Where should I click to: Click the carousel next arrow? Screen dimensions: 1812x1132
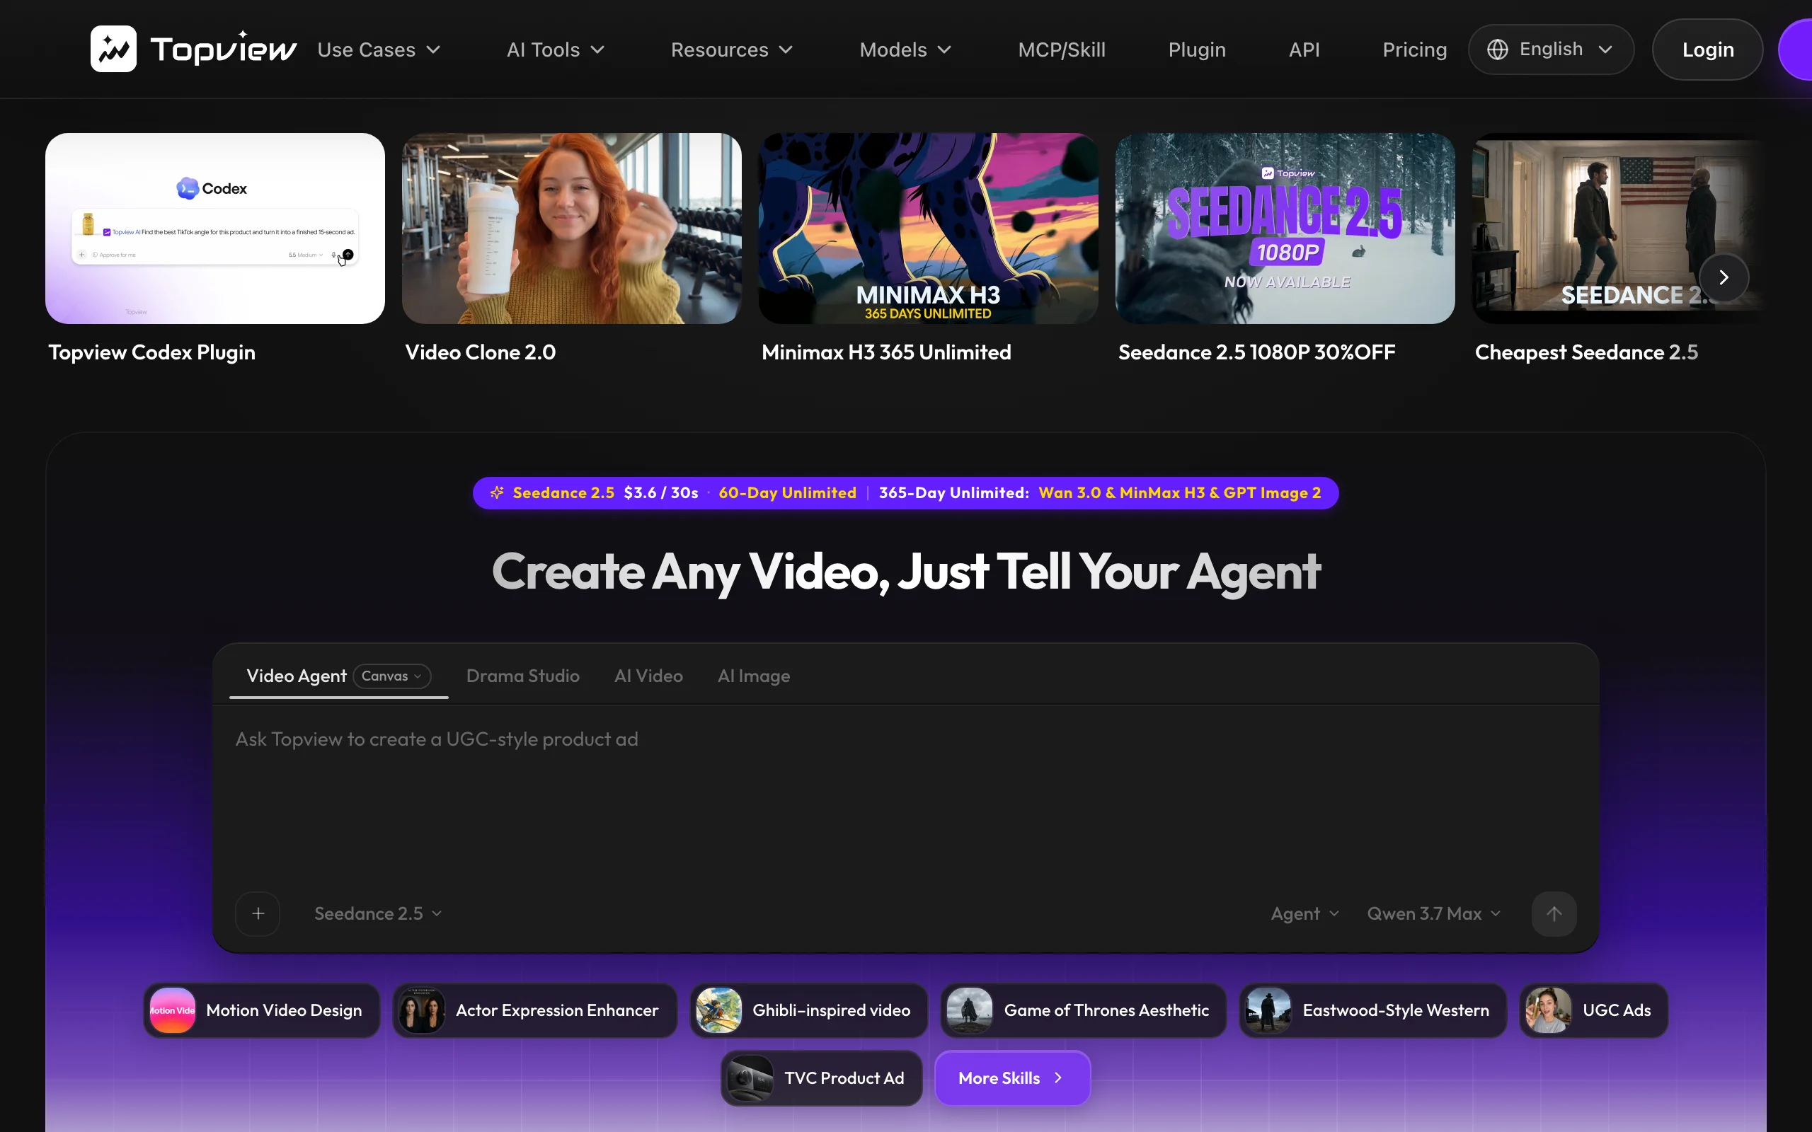[x=1724, y=278]
